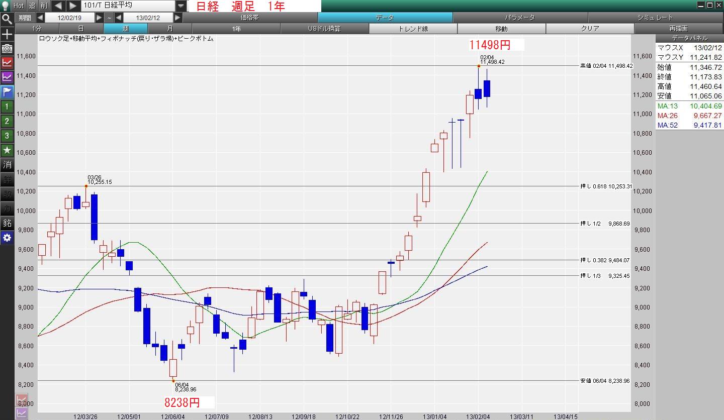Go to next symbol using right arrow beside symbol box
The height and width of the screenshot is (420, 724).
point(73,6)
